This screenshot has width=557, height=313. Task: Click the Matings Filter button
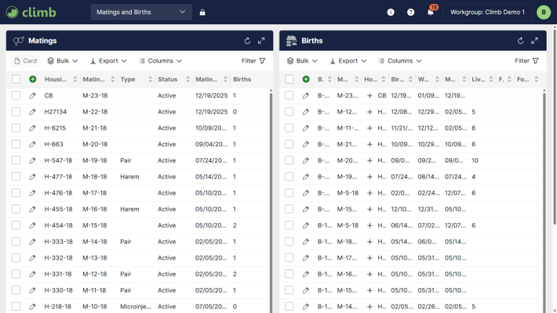click(253, 60)
